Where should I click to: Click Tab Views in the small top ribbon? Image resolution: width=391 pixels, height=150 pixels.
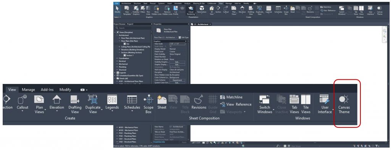pos(356,10)
